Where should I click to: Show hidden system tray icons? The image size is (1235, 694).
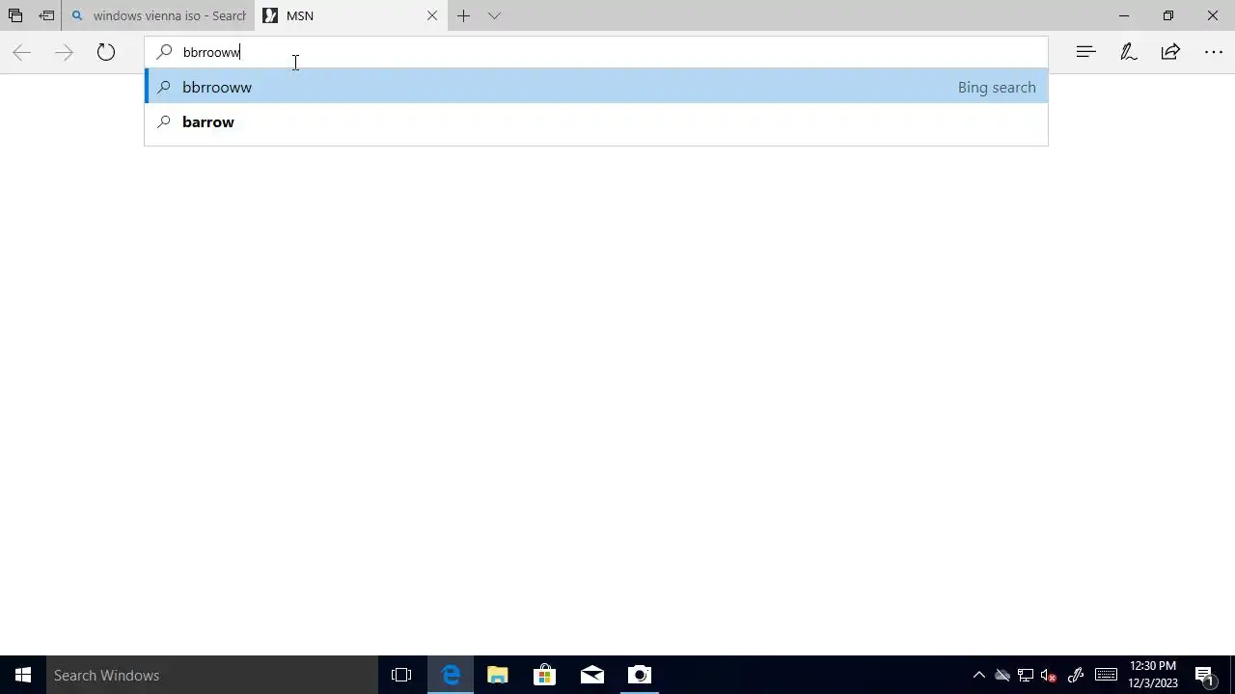tap(978, 675)
